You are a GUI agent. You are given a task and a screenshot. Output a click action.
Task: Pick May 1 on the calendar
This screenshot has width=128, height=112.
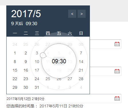(x=15, y=53)
